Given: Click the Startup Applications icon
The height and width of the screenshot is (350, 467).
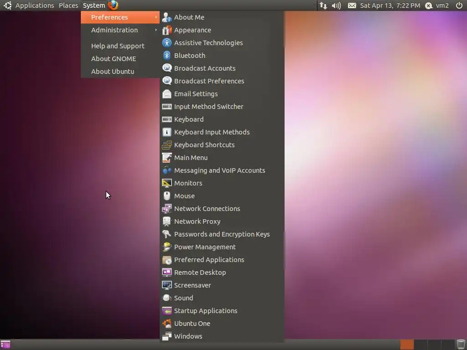Looking at the screenshot, I should click(x=167, y=311).
